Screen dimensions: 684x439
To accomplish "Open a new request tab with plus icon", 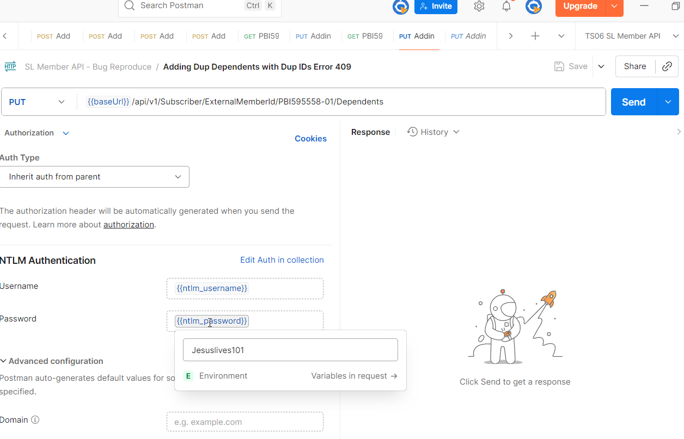I will (x=535, y=35).
